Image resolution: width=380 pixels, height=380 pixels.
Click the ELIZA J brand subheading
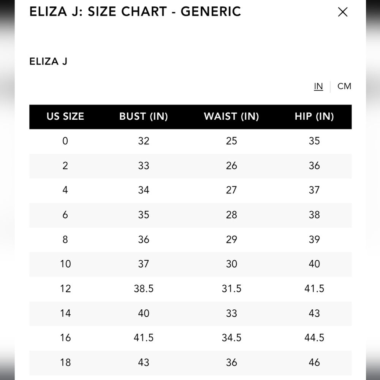[48, 62]
